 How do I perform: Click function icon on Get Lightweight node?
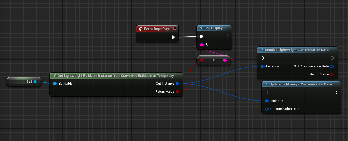coord(54,76)
